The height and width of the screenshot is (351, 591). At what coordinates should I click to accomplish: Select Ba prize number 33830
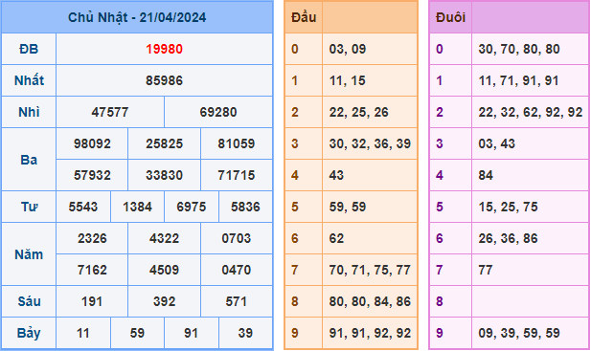(x=165, y=175)
